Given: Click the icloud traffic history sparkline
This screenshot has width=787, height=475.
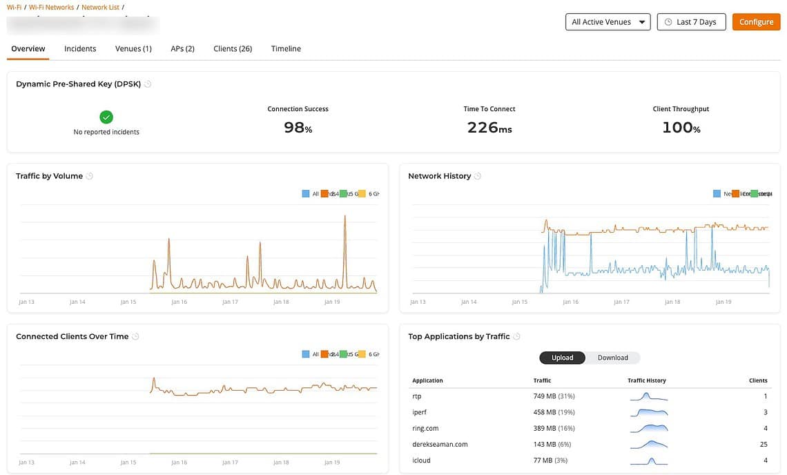Looking at the screenshot, I should tap(648, 461).
